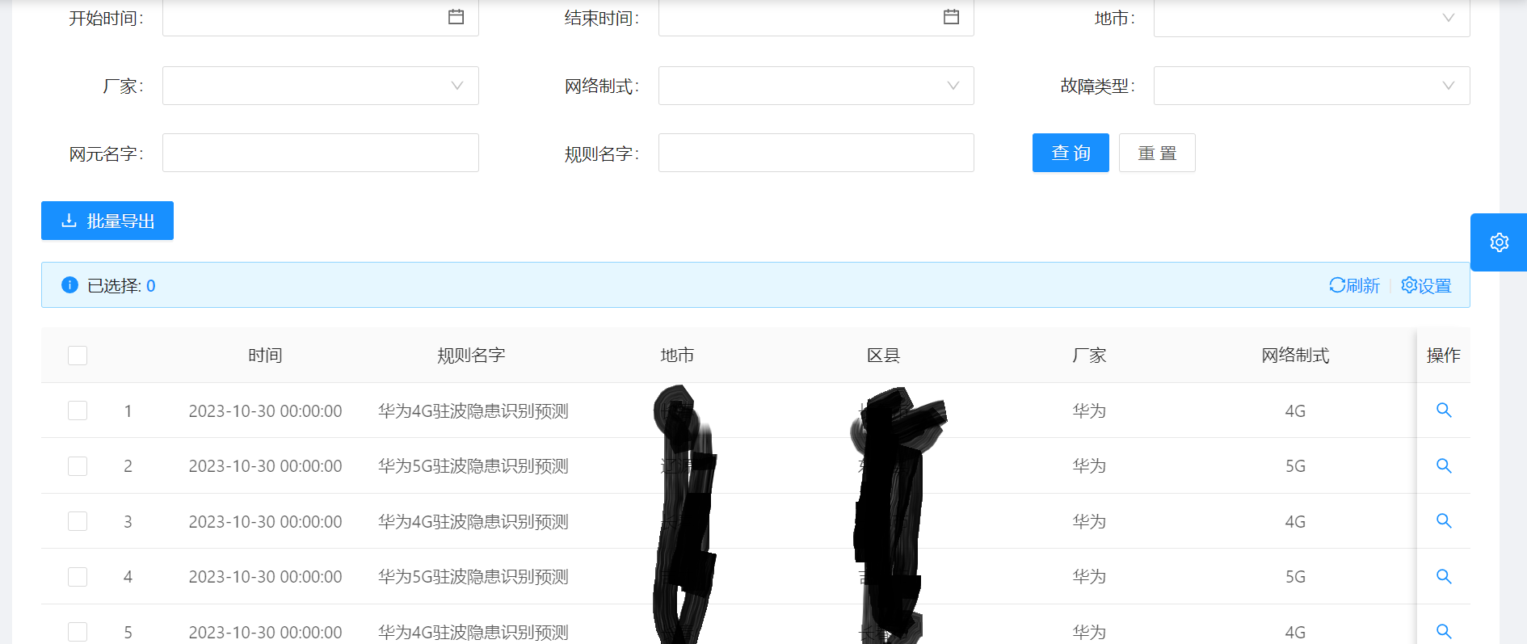Select row 2 rule name 华为5G驻波隐患识别预测
The height and width of the screenshot is (644, 1527).
473,466
